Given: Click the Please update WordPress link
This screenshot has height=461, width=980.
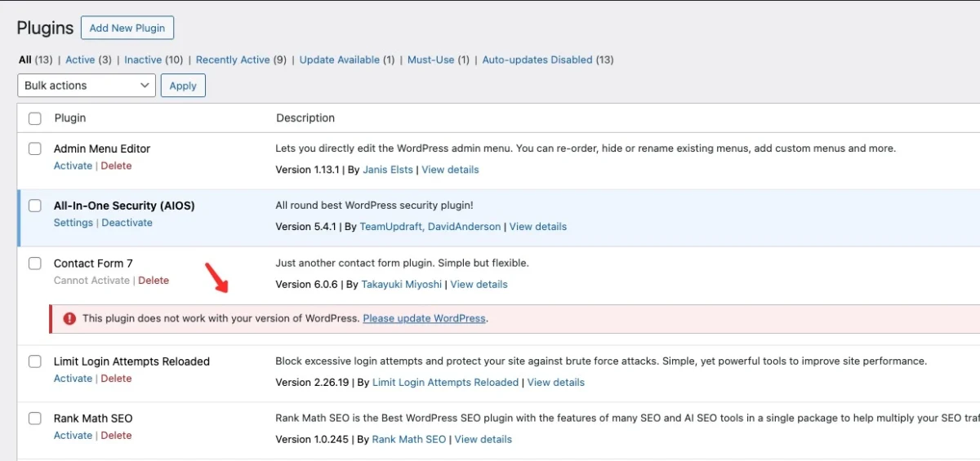Looking at the screenshot, I should (x=424, y=318).
